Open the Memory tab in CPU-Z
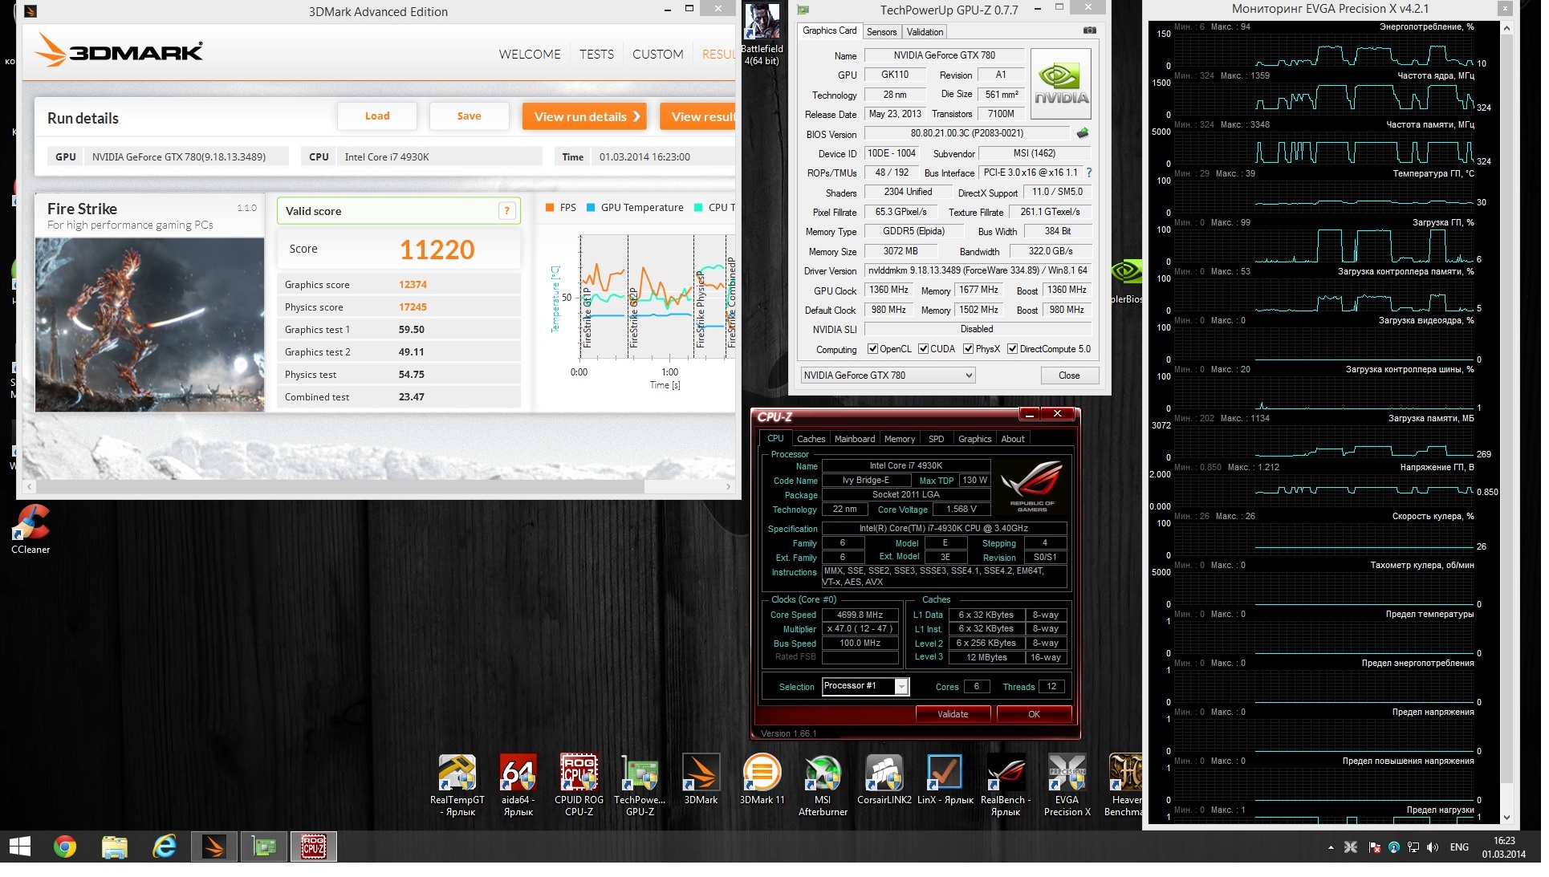Viewport: 1549px width, 877px height. [900, 439]
